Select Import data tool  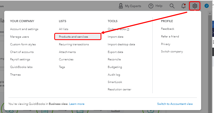[x=115, y=37]
